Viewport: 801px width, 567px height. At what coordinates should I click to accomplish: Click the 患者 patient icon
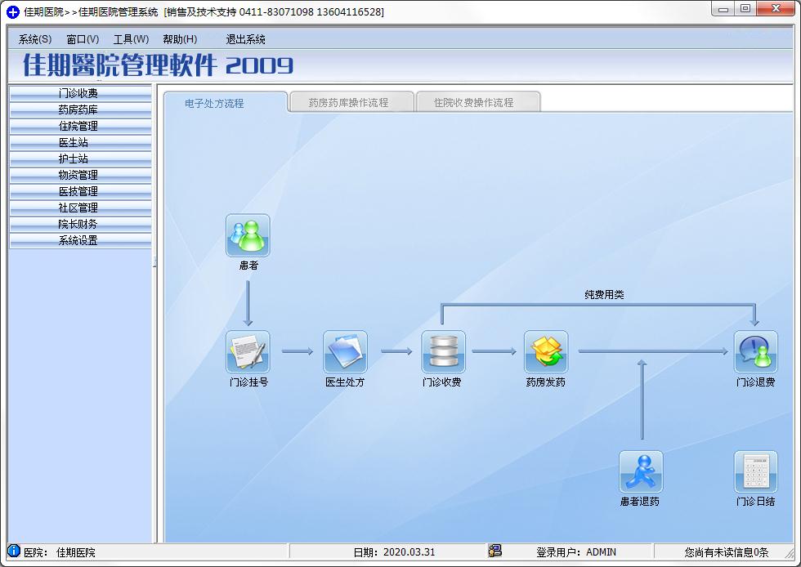[248, 235]
